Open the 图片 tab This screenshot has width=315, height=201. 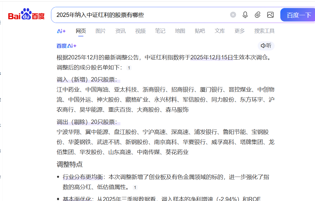point(100,31)
